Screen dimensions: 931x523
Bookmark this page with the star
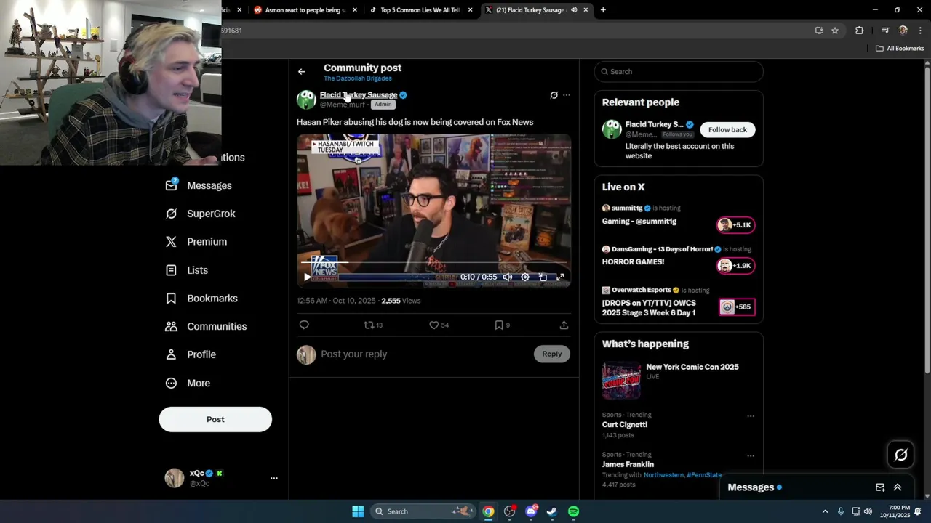(835, 31)
